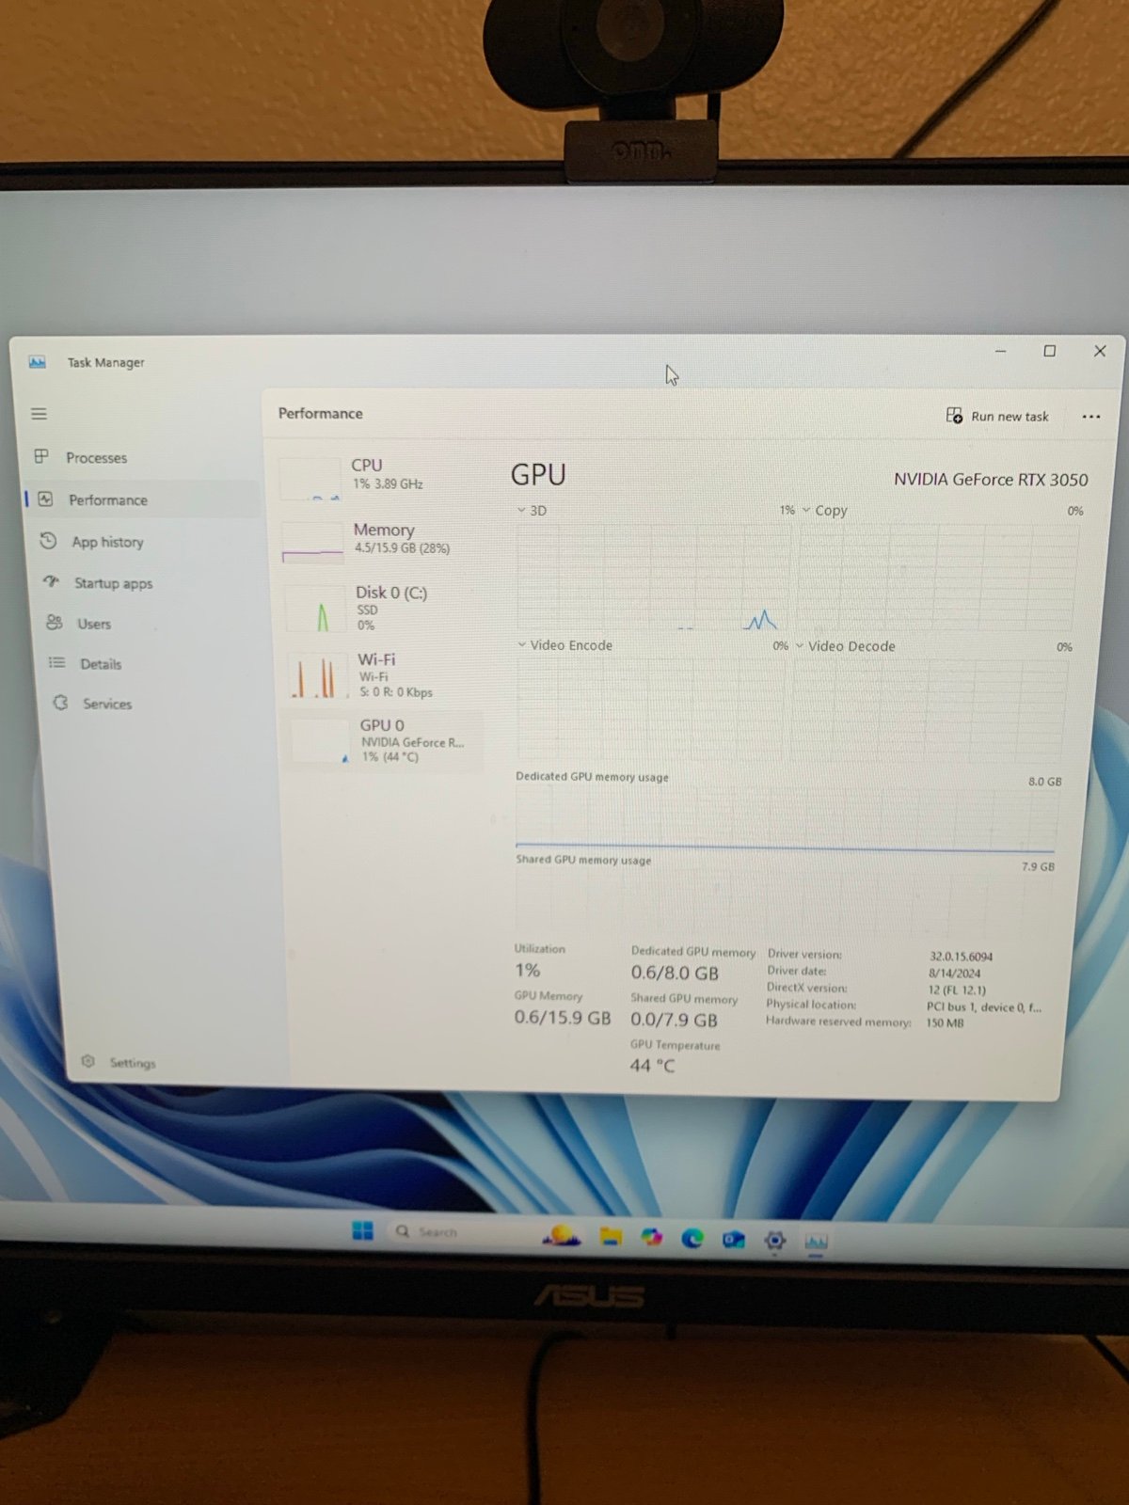This screenshot has height=1505, width=1129.
Task: Open the Details page
Action: click(100, 664)
